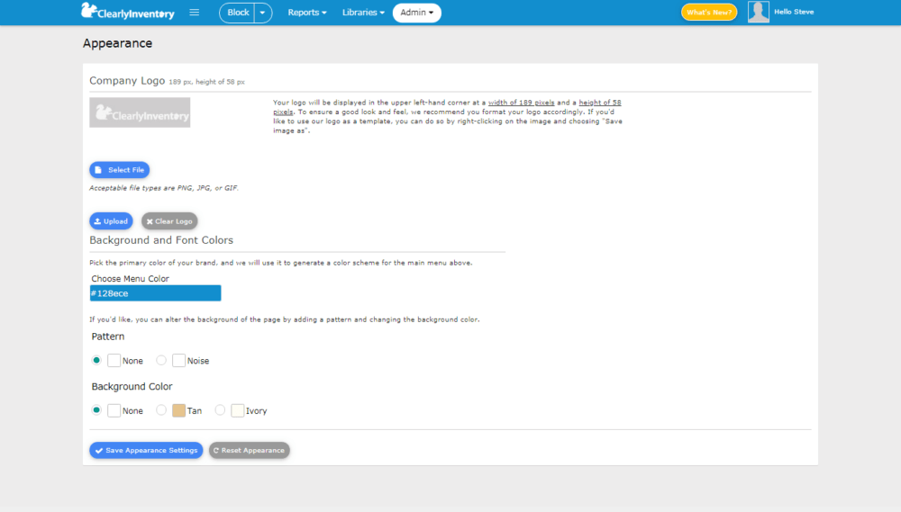Screen dimensions: 901x512
Task: Click the Select File button
Action: coord(120,170)
